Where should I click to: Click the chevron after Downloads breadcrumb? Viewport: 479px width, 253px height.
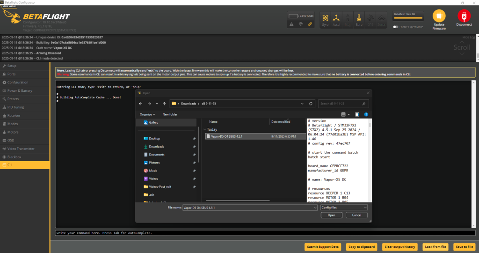pos(198,104)
